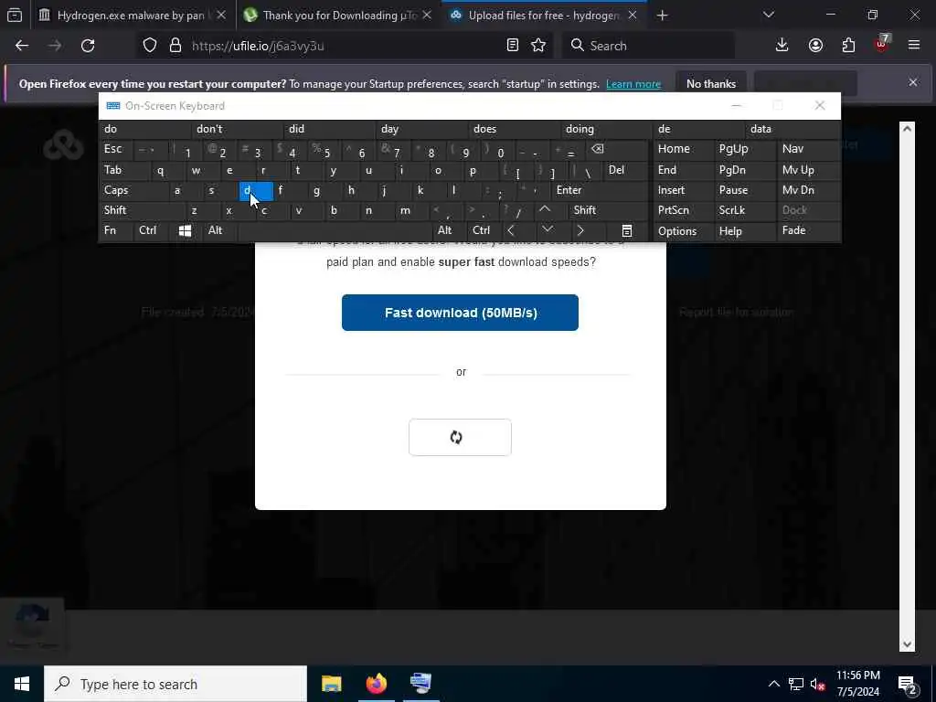
Task: Choose the "doing" word suggestion
Action: pos(607,129)
